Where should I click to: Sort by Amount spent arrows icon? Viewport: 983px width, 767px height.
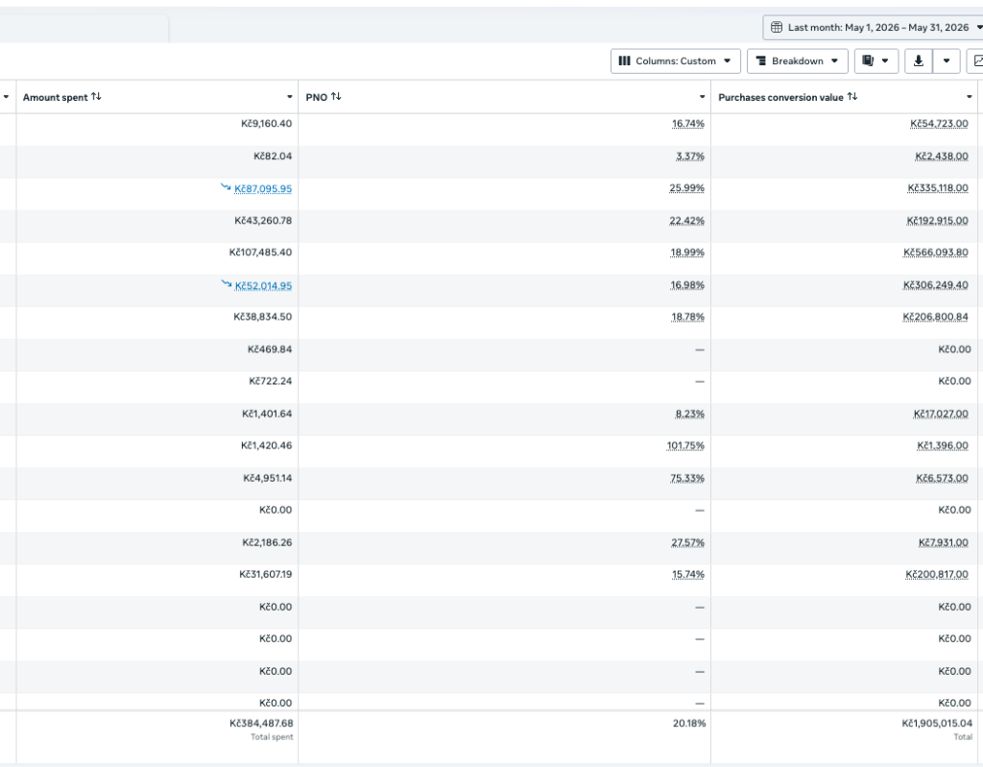(96, 97)
